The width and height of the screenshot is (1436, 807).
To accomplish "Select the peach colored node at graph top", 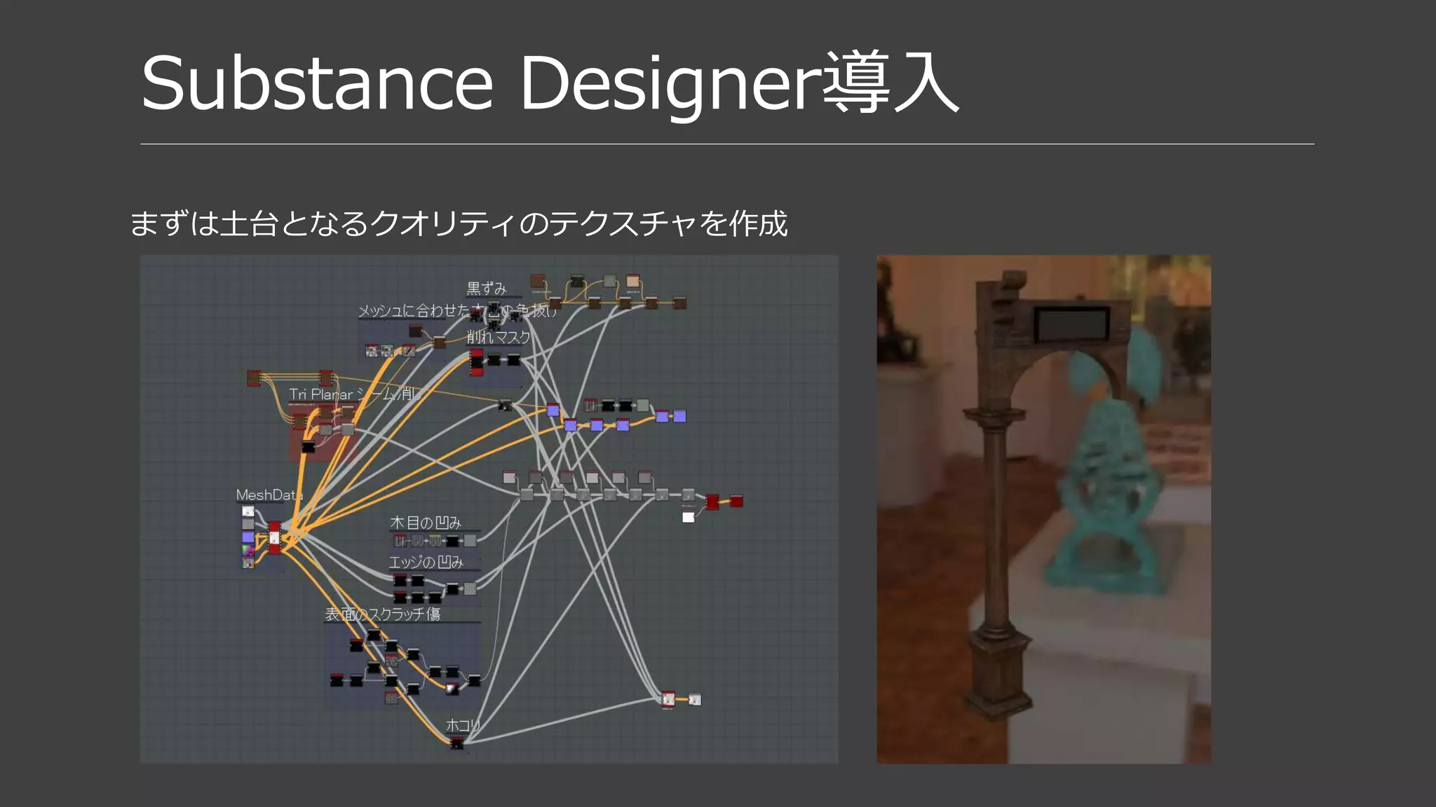I will pyautogui.click(x=632, y=282).
